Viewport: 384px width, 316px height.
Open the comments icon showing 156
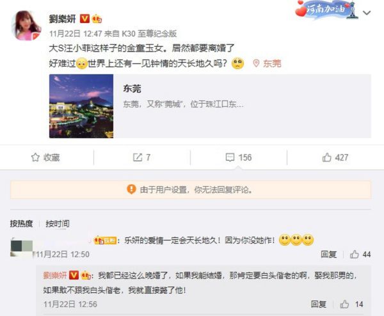(x=230, y=157)
